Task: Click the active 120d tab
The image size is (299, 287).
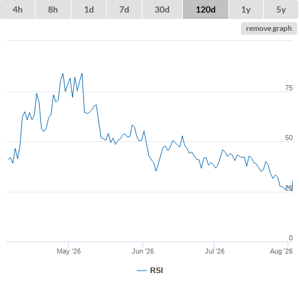Action: [x=206, y=9]
